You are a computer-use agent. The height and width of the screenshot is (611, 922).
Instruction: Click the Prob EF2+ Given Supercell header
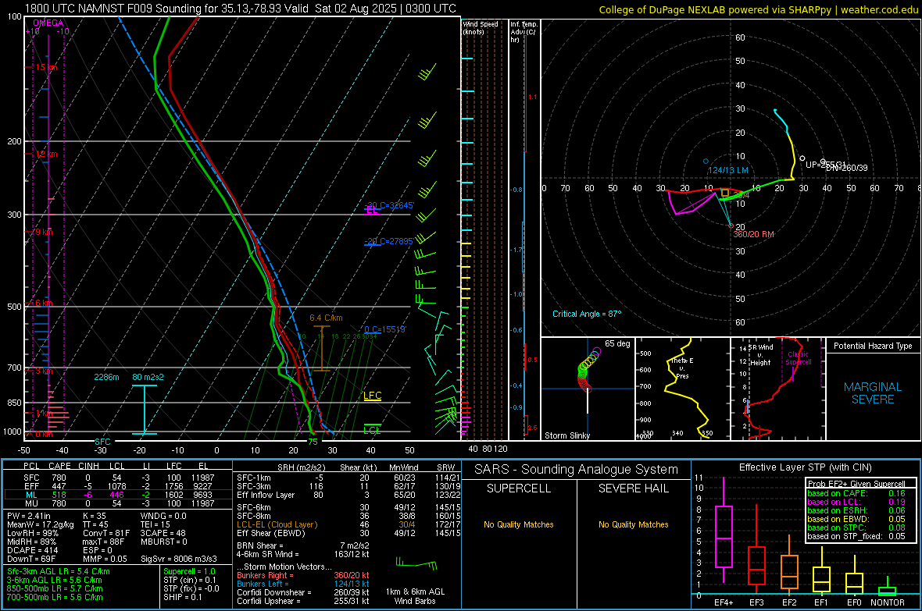(x=856, y=484)
